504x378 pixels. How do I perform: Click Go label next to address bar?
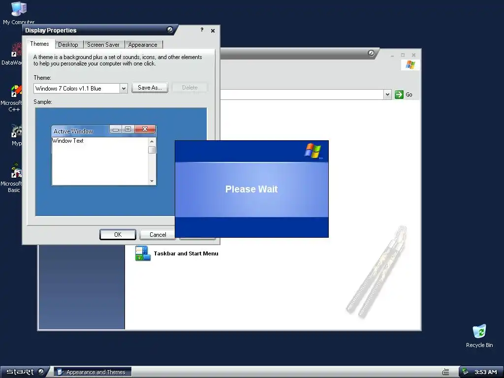(x=409, y=94)
